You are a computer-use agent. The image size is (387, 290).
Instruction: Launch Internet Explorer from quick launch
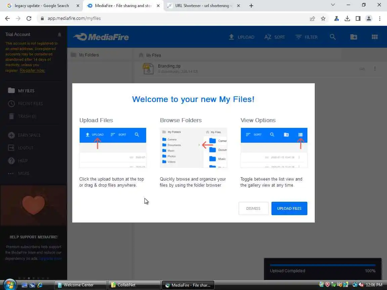[x=40, y=285]
